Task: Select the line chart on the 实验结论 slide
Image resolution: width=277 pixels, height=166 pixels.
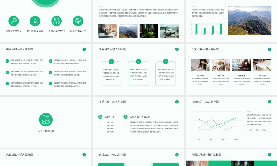Action: (x=217, y=125)
